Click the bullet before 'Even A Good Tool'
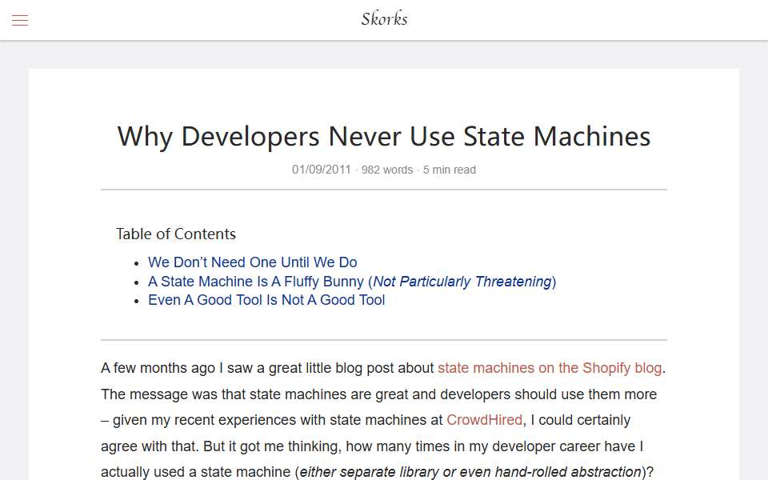The height and width of the screenshot is (480, 768). click(137, 302)
